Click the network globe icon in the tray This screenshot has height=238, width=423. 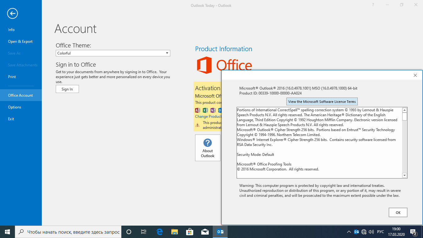coord(364,232)
